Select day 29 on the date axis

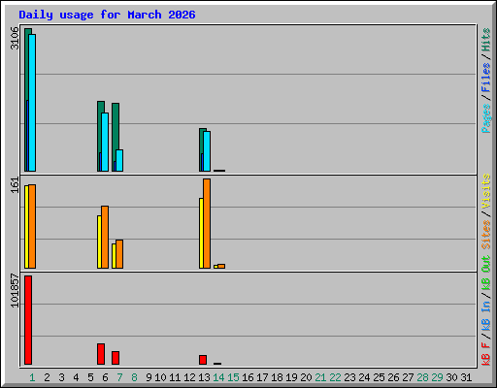(x=437, y=377)
